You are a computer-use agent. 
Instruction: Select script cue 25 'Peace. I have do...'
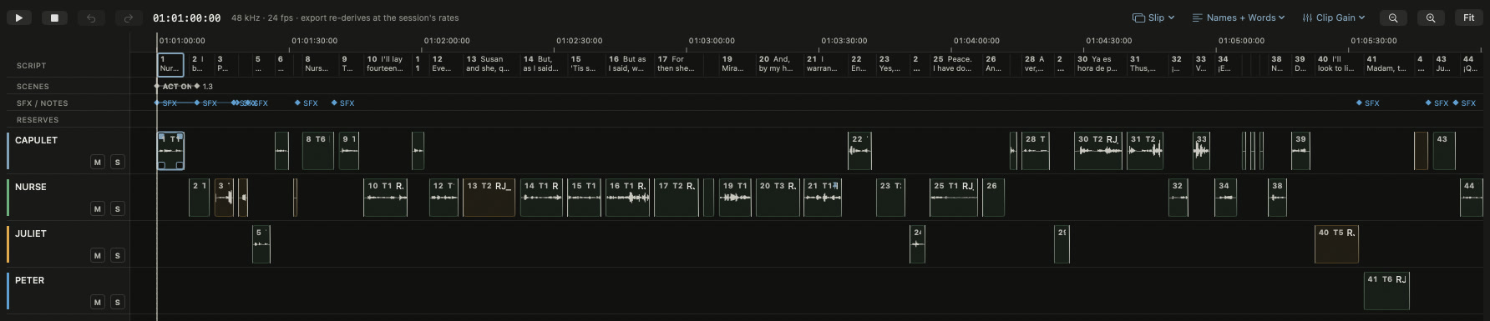(x=954, y=64)
